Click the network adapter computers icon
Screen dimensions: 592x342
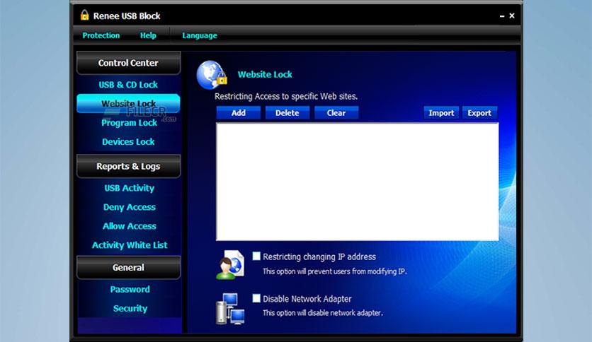[x=230, y=309]
